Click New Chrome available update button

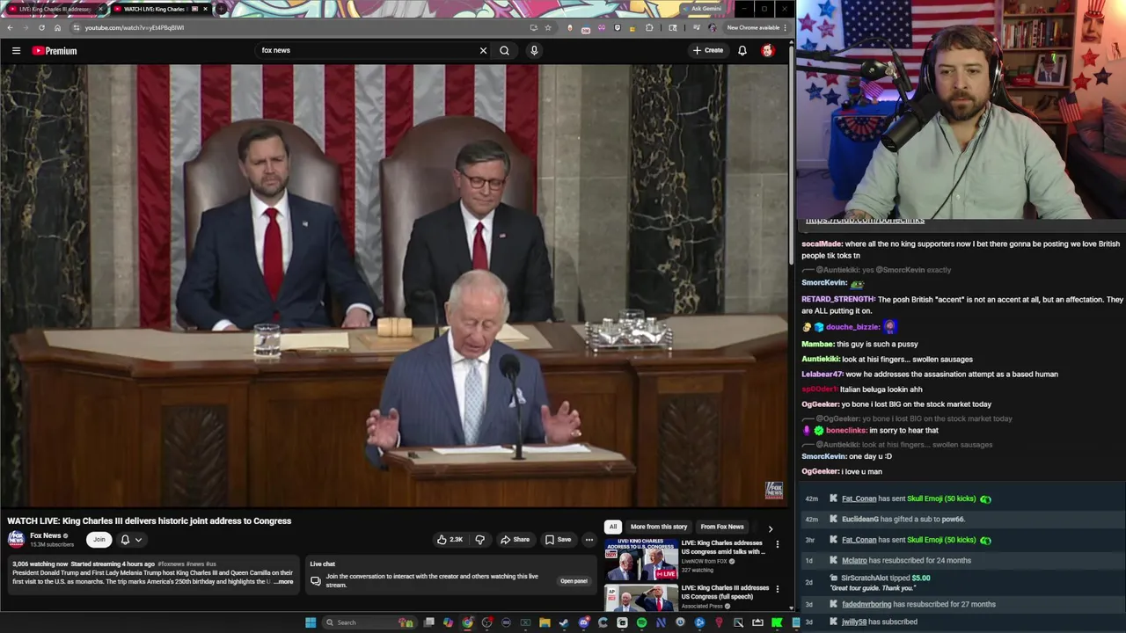(x=756, y=27)
